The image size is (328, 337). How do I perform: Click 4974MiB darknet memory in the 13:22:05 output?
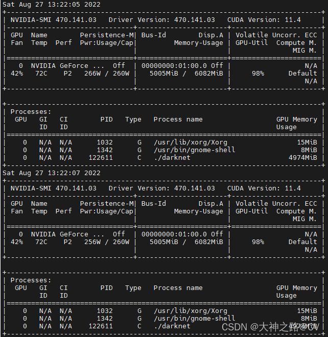tap(302, 158)
